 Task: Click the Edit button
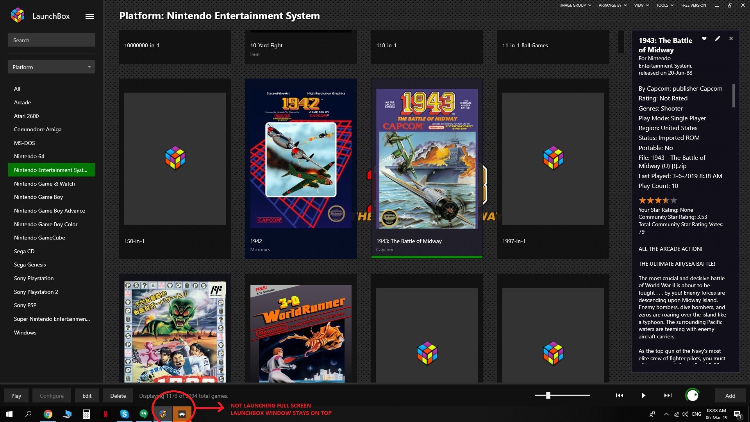tap(87, 396)
